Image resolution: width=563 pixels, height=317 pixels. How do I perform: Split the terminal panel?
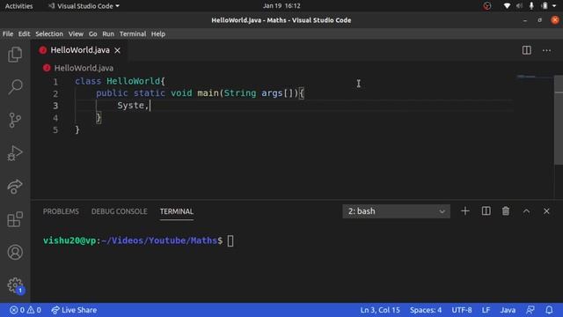(486, 211)
